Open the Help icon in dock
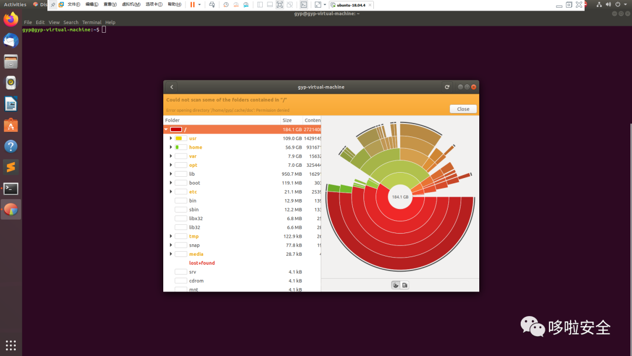The width and height of the screenshot is (632, 356). [11, 146]
